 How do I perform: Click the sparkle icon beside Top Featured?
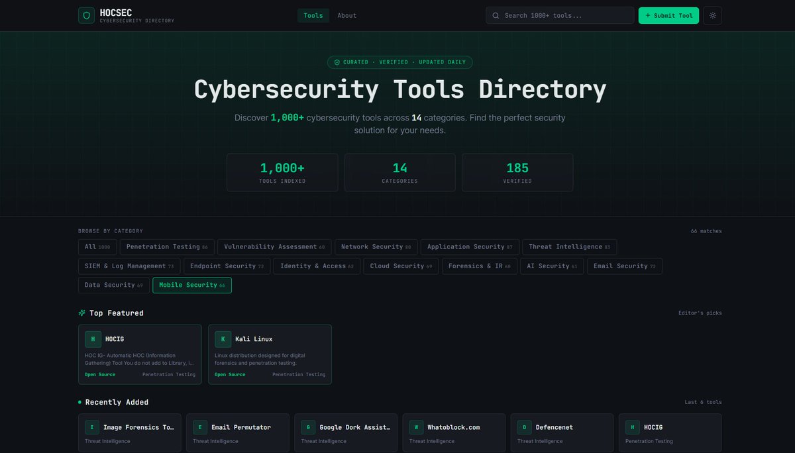81,313
